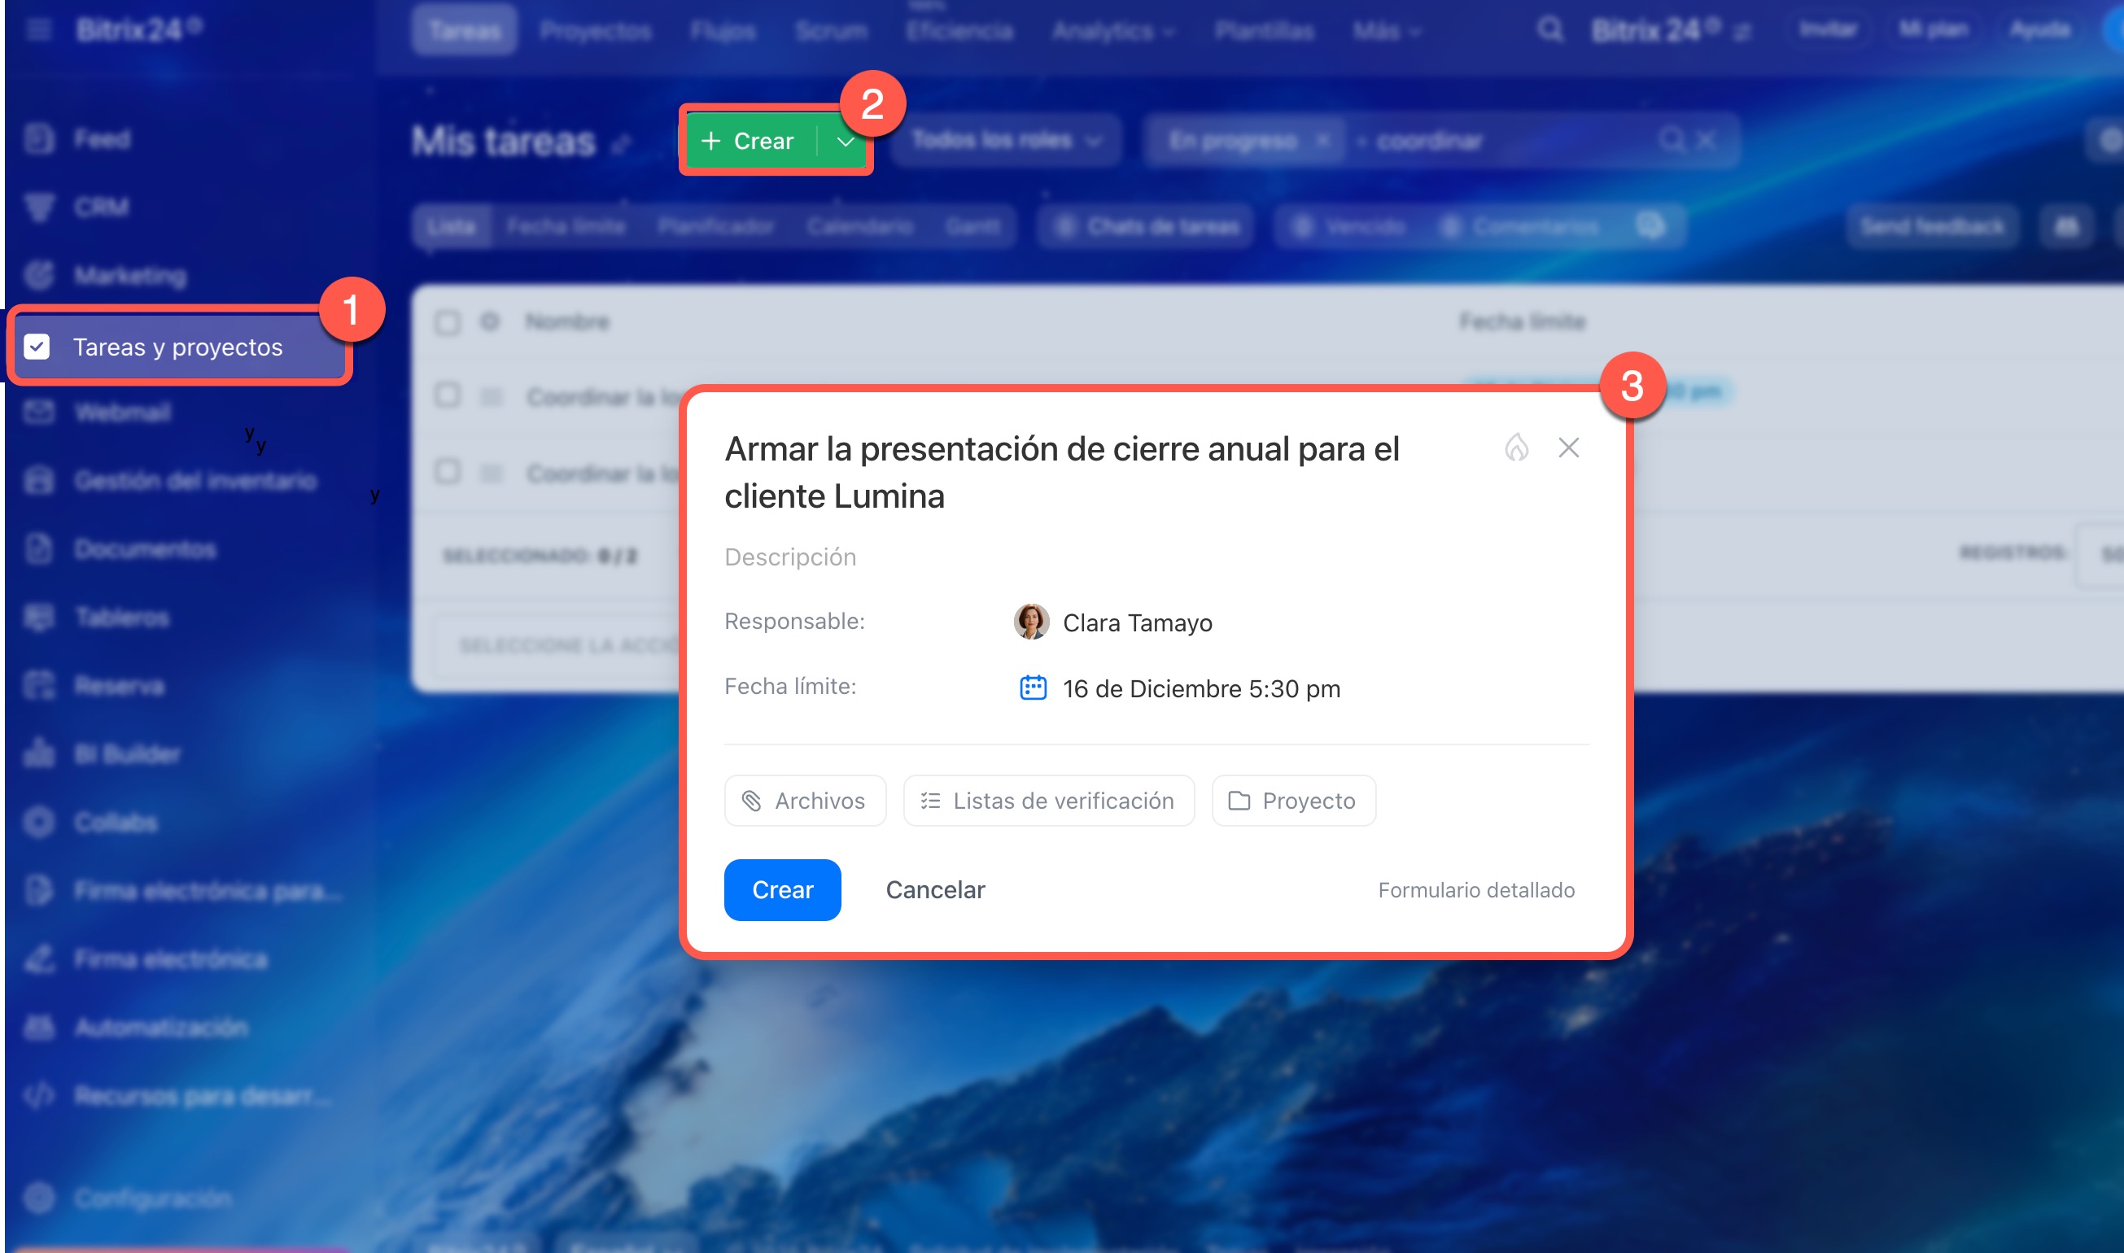
Task: Click Clara Tamayo's avatar thumbnail
Action: (1030, 622)
